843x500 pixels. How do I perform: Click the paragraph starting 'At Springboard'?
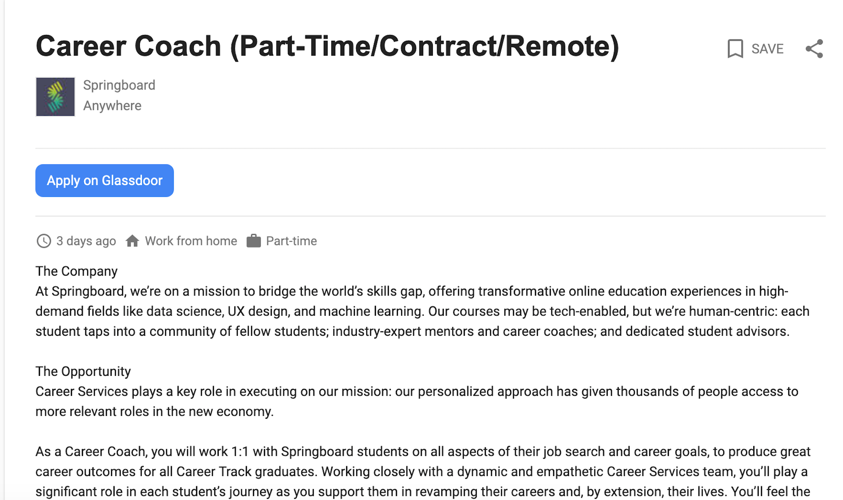point(421,311)
